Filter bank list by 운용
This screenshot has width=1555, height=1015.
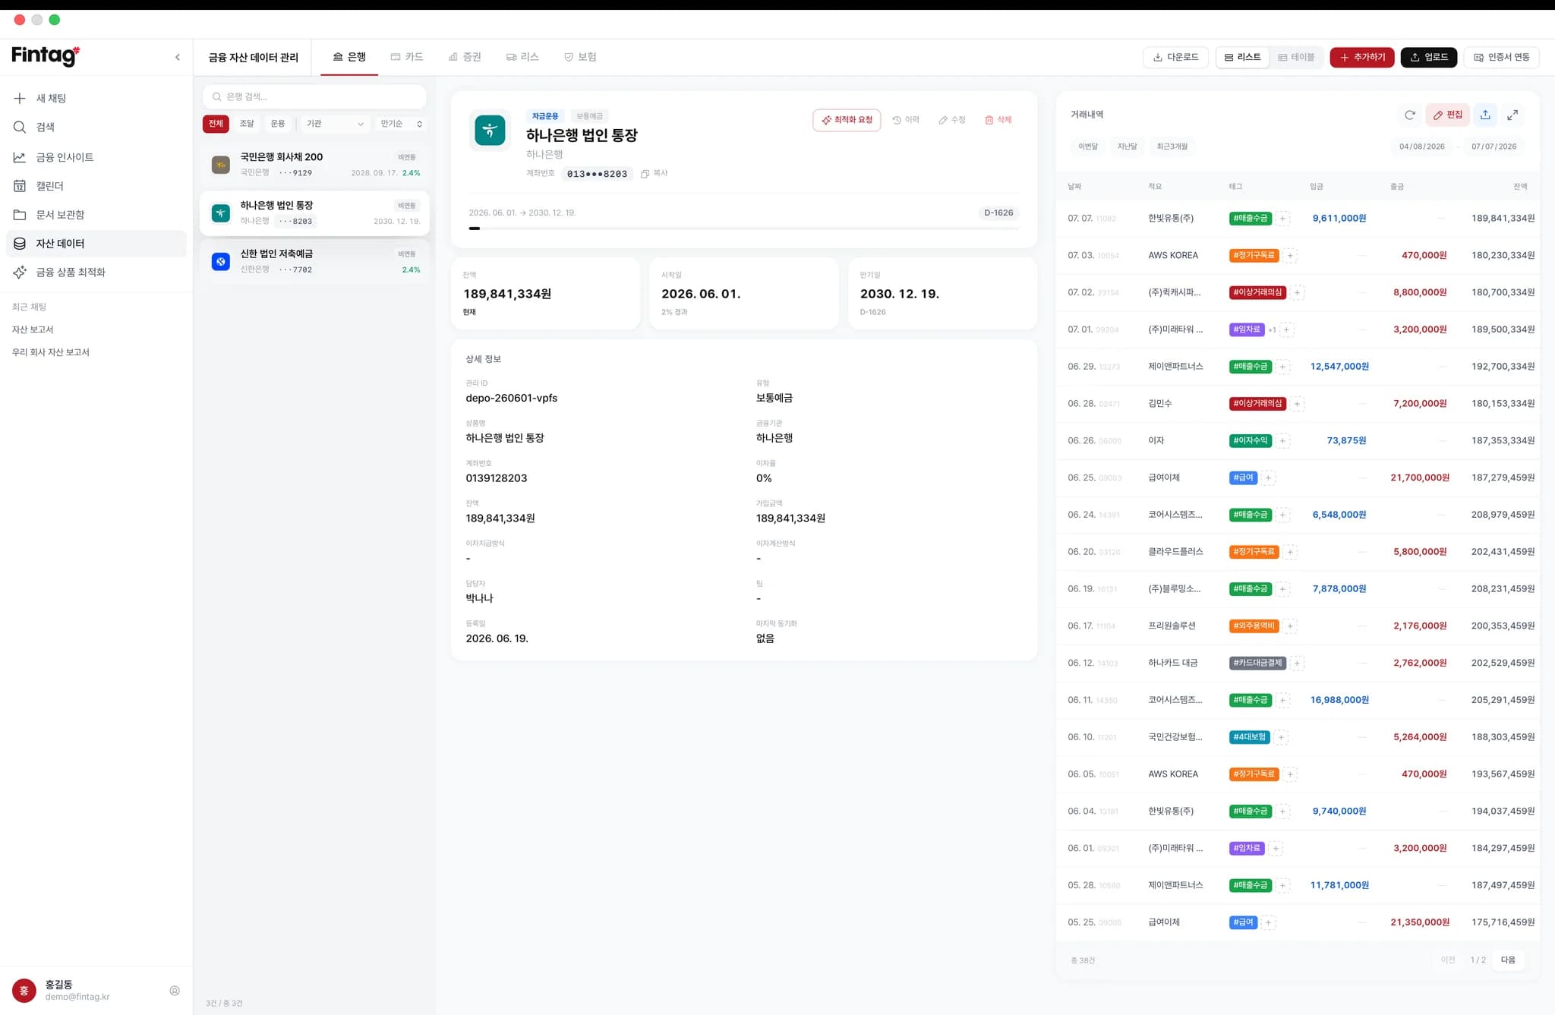278,124
